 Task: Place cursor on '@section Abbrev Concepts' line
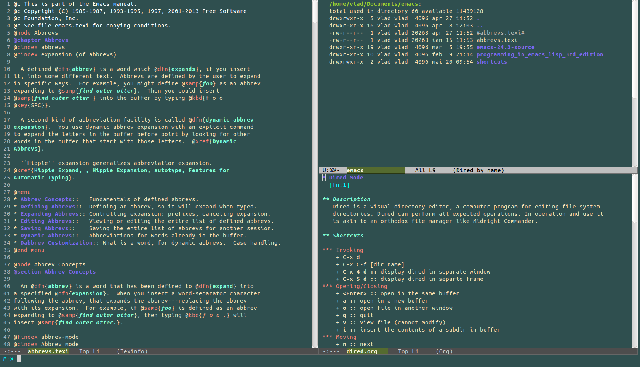[54, 272]
